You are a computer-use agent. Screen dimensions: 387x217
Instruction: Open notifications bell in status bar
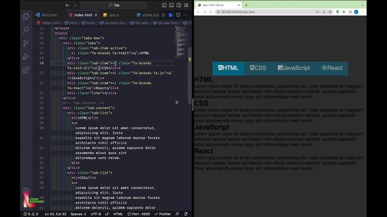[x=186, y=214]
